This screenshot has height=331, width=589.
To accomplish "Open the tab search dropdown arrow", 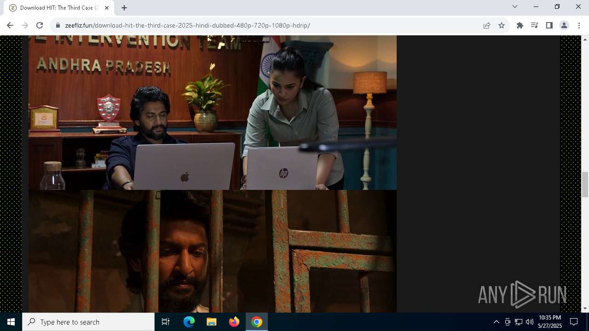I will coord(515,6).
